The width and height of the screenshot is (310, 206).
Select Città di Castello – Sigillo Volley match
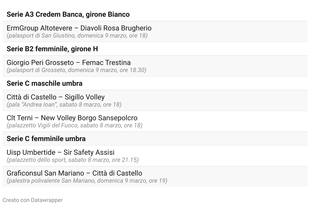pyautogui.click(x=155, y=100)
